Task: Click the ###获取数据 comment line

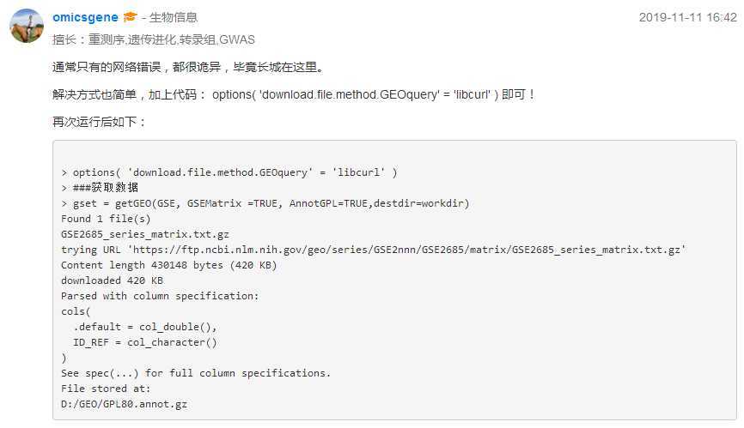Action: (x=100, y=188)
